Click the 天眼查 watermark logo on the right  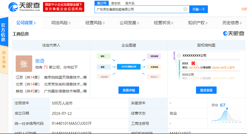233,33
